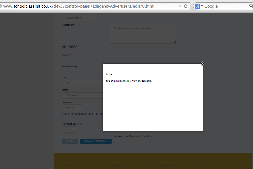Click the calculation question answer field
The height and width of the screenshot is (169, 253).
point(70,129)
